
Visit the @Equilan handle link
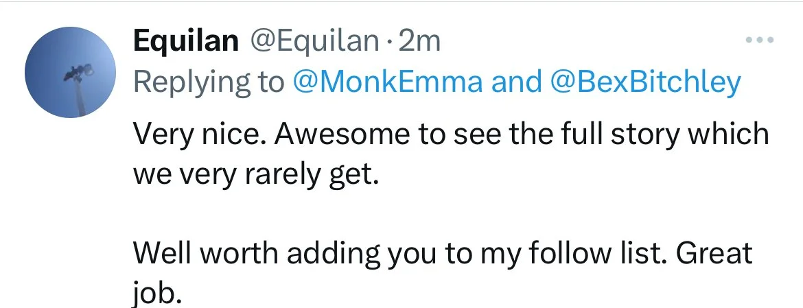point(312,42)
